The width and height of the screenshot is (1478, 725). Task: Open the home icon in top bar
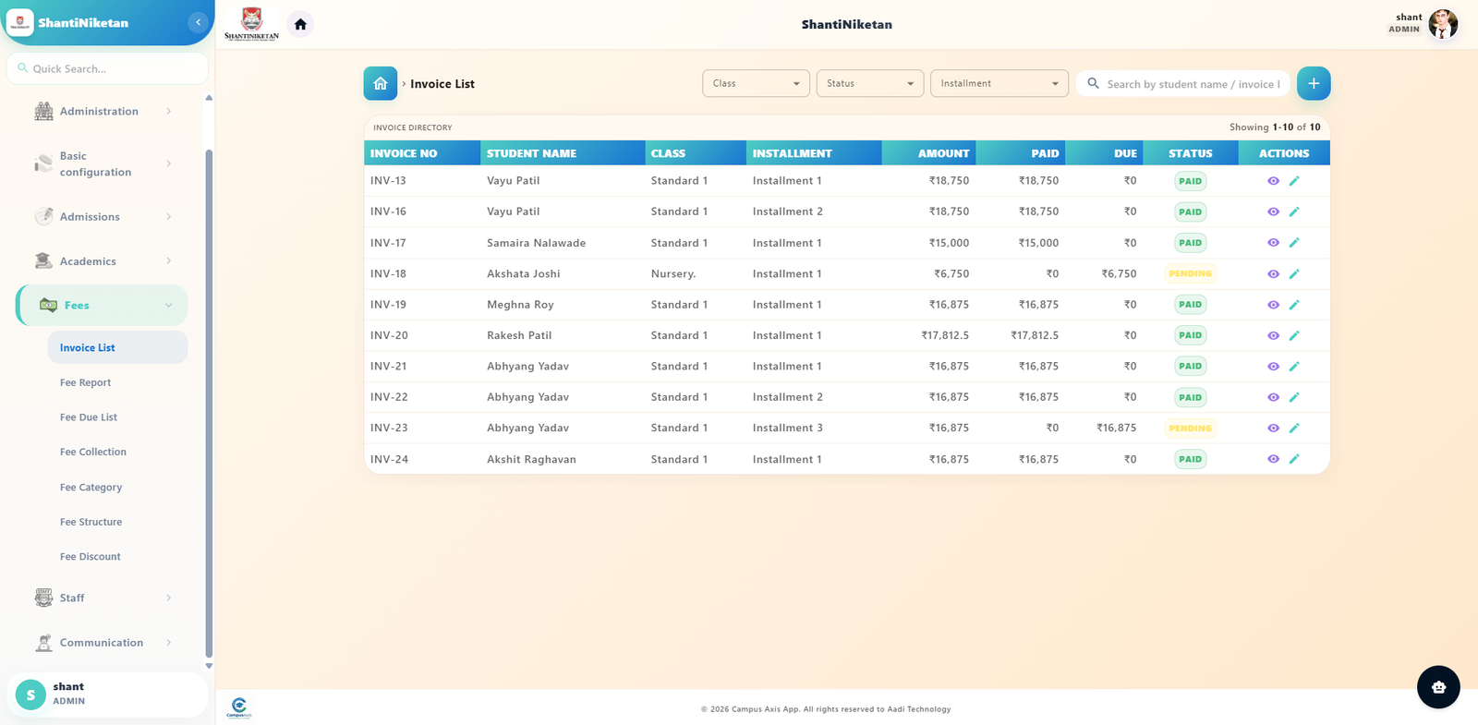click(x=300, y=24)
